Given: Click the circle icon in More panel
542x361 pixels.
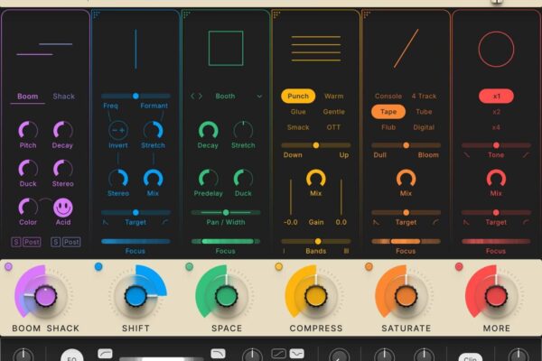Looking at the screenshot, I should click(x=496, y=49).
